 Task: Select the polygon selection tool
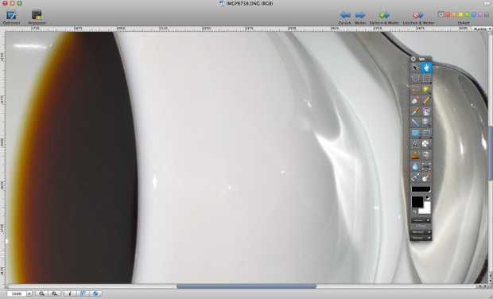(415, 78)
